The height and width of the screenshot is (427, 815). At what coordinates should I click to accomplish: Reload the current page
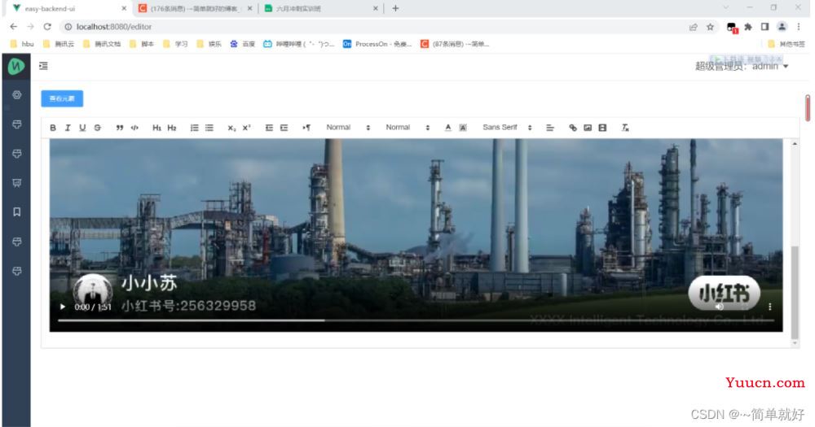pos(47,27)
